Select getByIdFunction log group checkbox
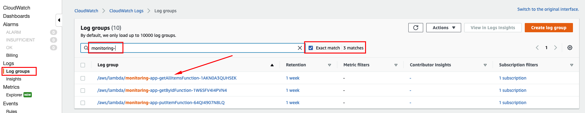 pyautogui.click(x=83, y=91)
